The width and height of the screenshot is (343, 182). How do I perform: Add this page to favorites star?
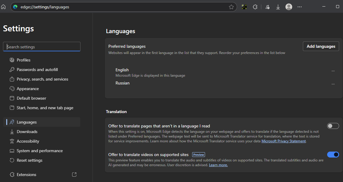tap(231, 7)
